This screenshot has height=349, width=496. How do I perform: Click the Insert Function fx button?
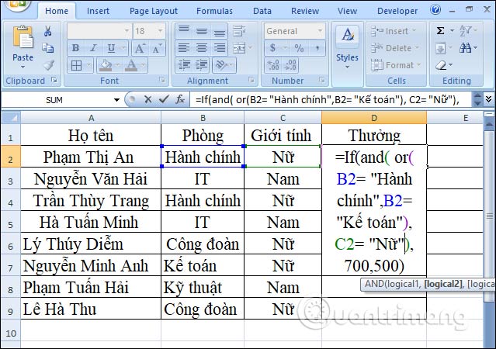[180, 99]
